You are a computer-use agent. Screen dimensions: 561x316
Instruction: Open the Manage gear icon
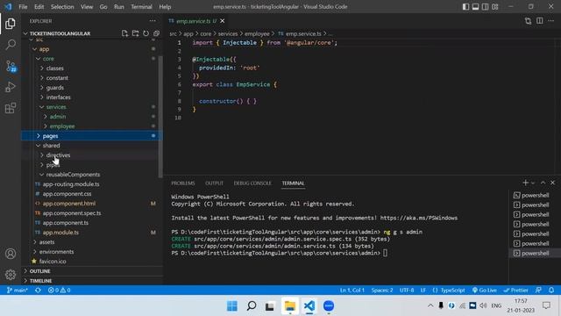pyautogui.click(x=11, y=275)
